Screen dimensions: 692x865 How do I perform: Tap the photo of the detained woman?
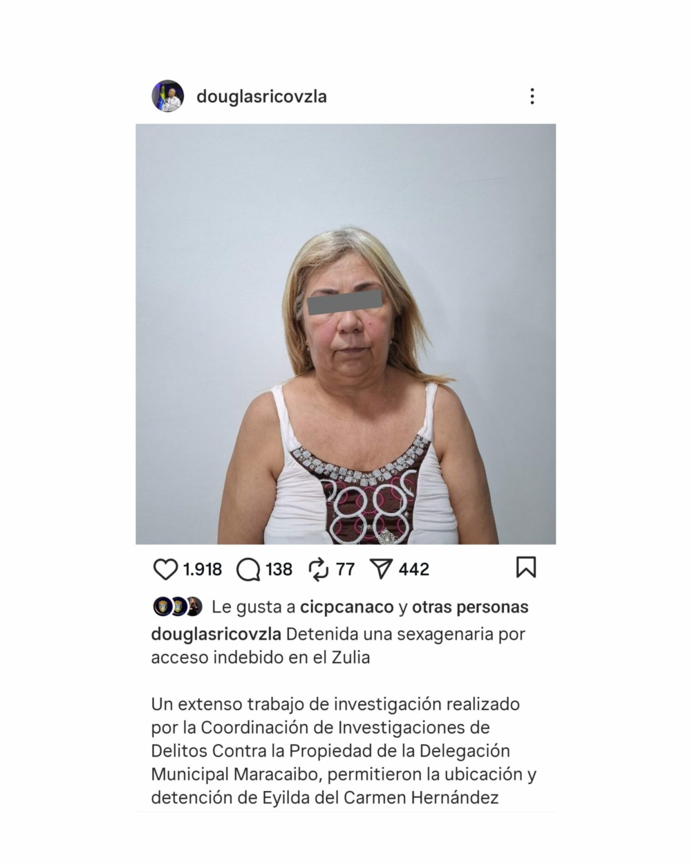[346, 334]
